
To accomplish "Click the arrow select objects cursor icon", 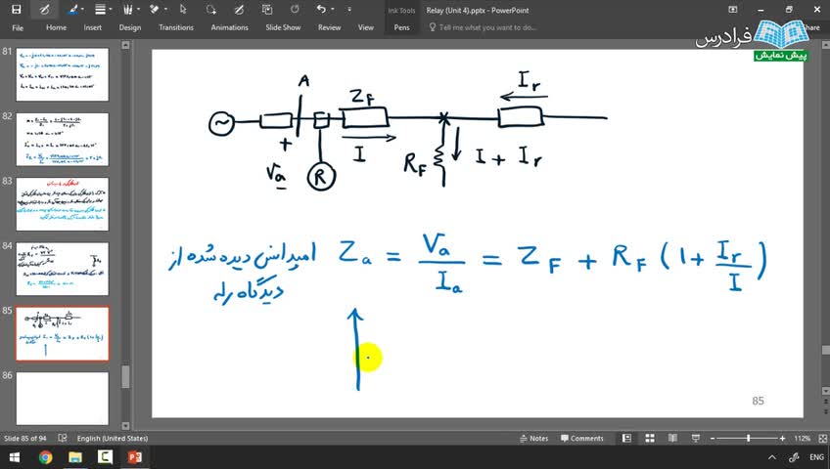I will pyautogui.click(x=183, y=10).
